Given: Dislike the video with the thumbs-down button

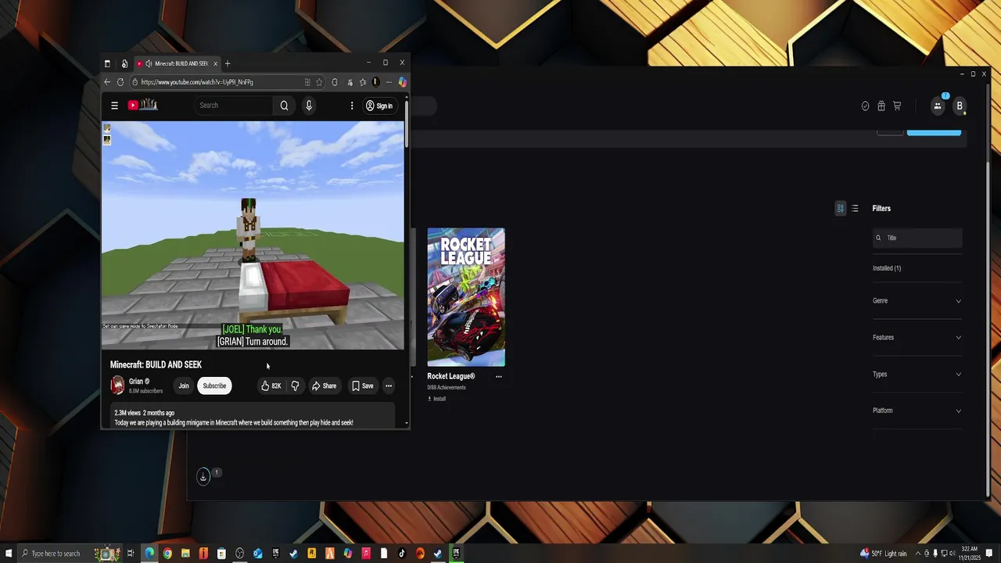Looking at the screenshot, I should (x=295, y=385).
